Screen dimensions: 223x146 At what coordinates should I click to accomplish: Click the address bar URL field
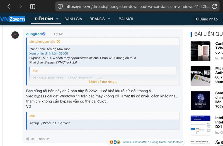pyautogui.click(x=137, y=6)
